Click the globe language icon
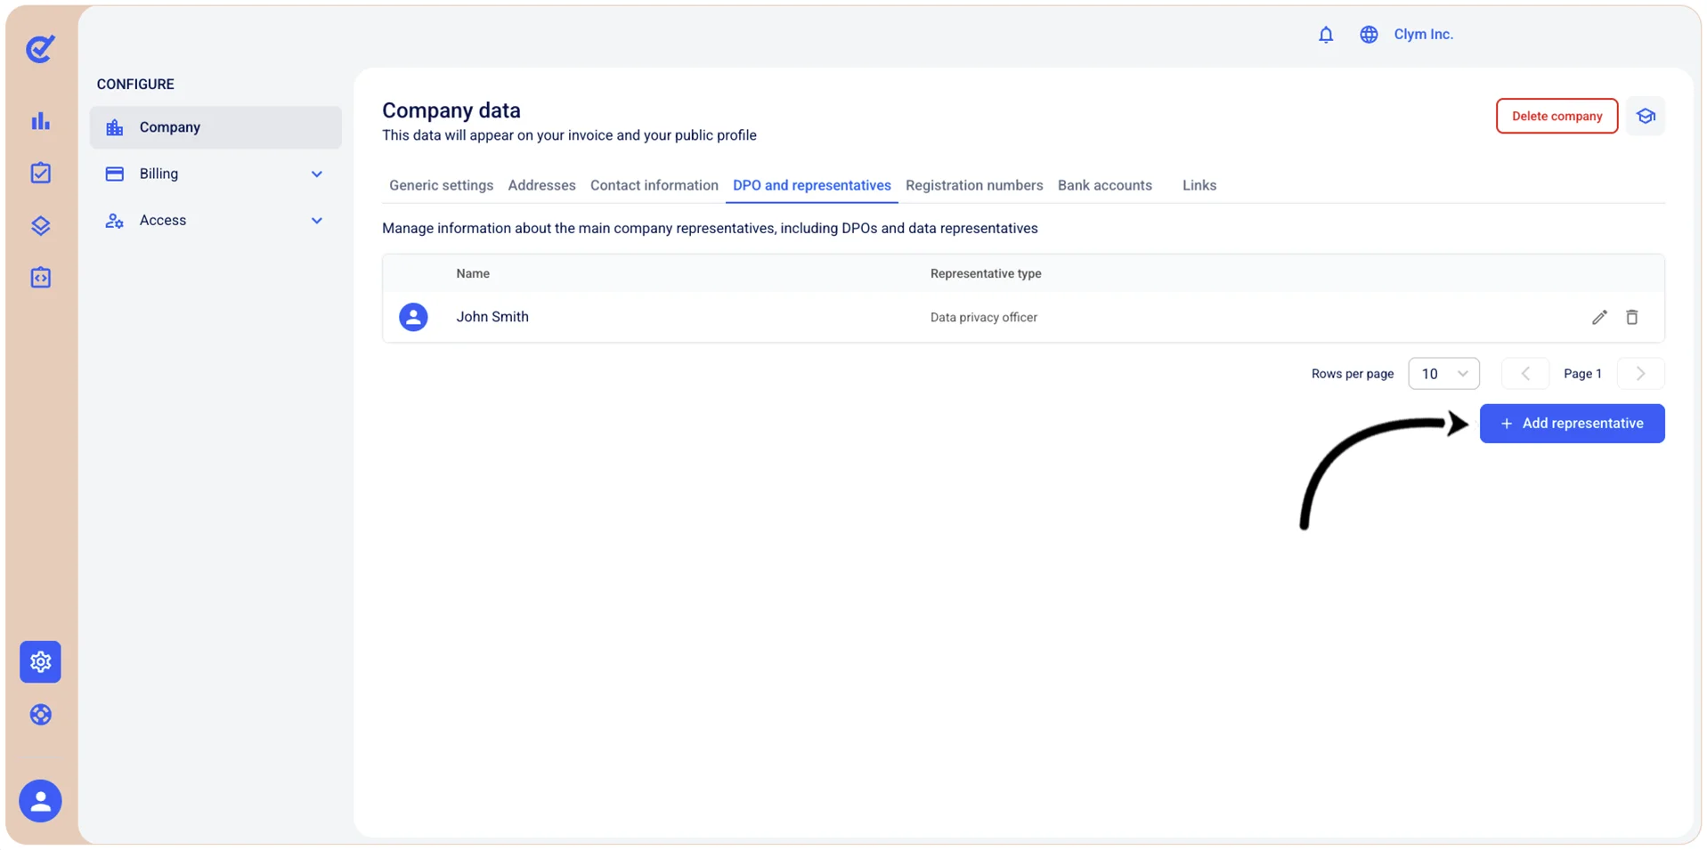The height and width of the screenshot is (850, 1707). 1369,35
